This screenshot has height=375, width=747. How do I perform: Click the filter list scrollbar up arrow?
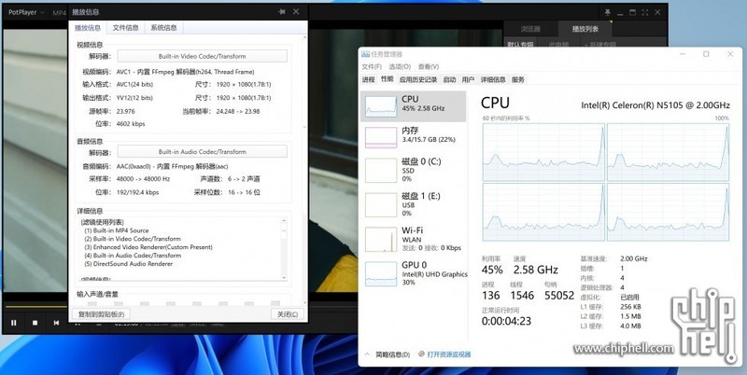pyautogui.click(x=285, y=221)
